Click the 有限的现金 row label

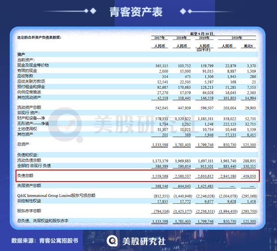[27, 71]
